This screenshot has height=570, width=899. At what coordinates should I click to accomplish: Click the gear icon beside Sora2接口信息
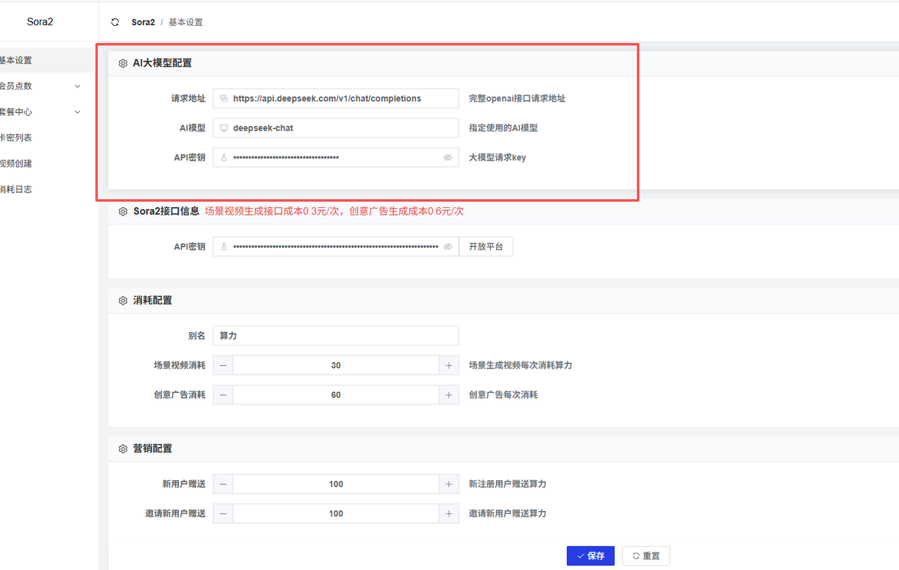[x=123, y=211]
